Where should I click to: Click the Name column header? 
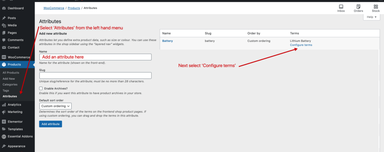(166, 33)
